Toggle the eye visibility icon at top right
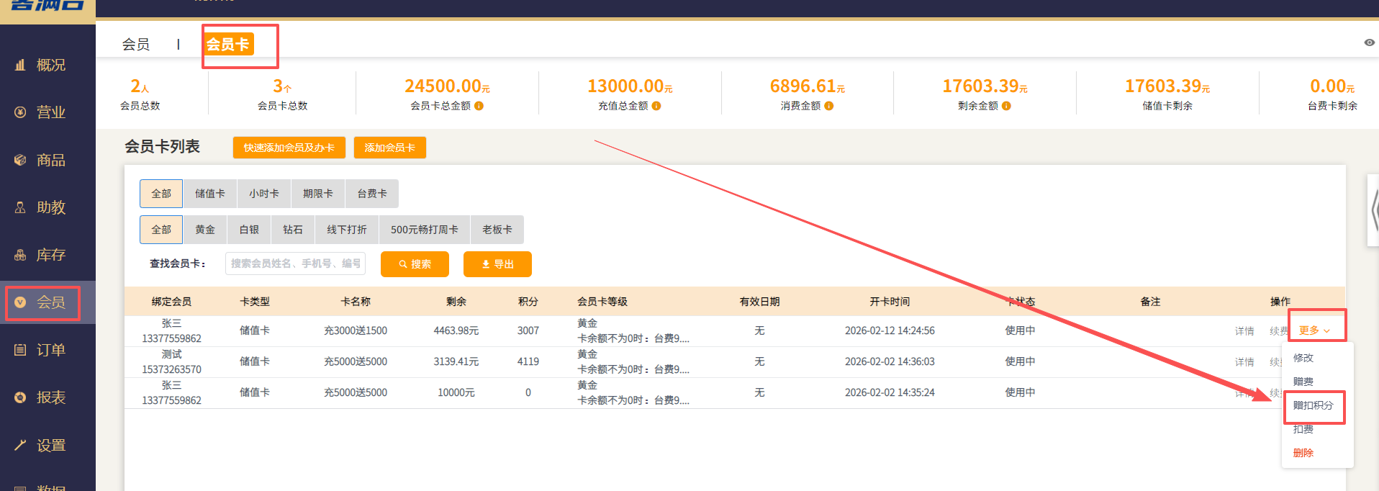The width and height of the screenshot is (1379, 491). 1369,42
